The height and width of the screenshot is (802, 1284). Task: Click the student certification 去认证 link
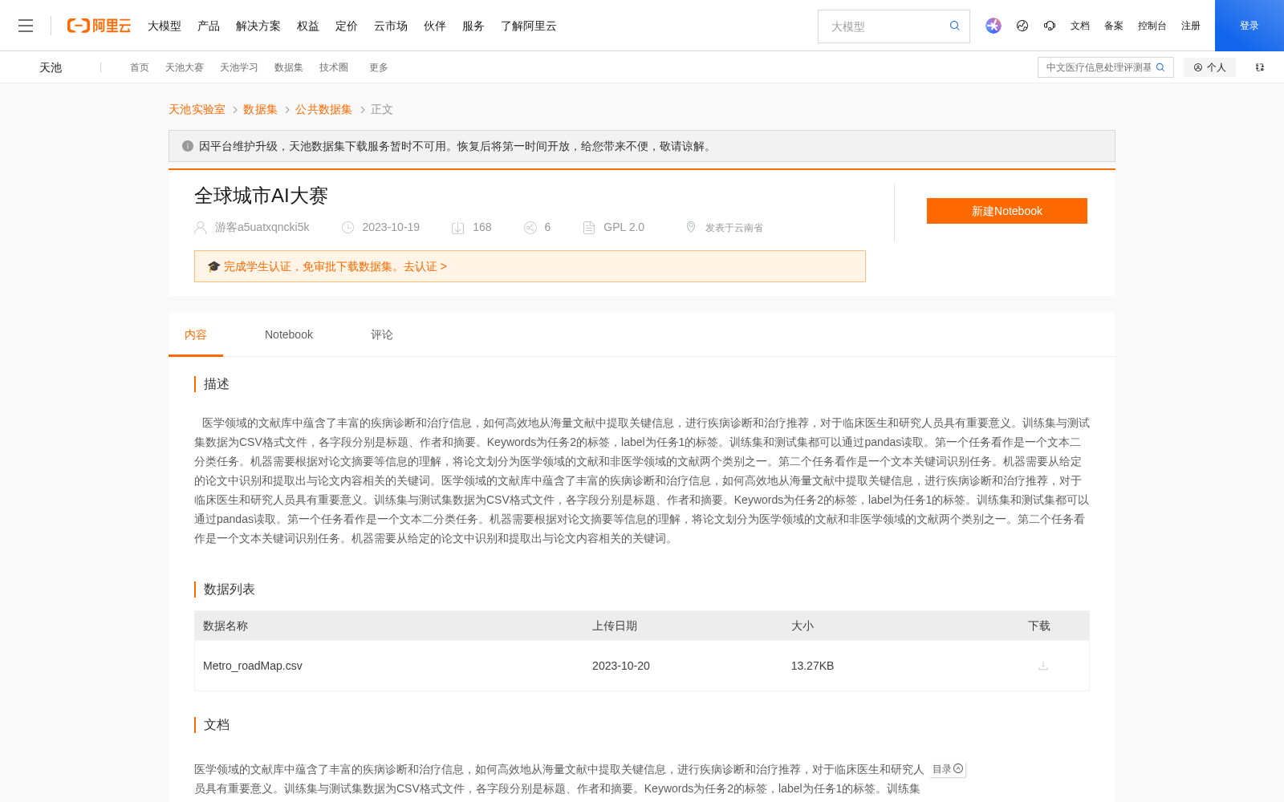click(425, 266)
